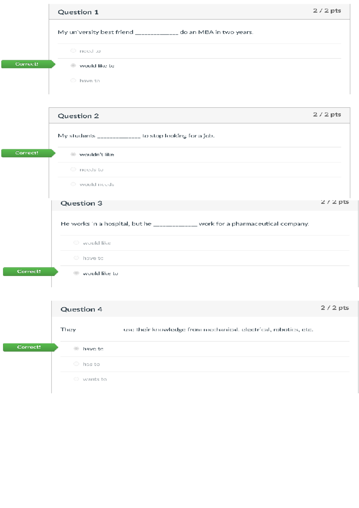Select 'have to' radio in Question 3

(x=76, y=258)
